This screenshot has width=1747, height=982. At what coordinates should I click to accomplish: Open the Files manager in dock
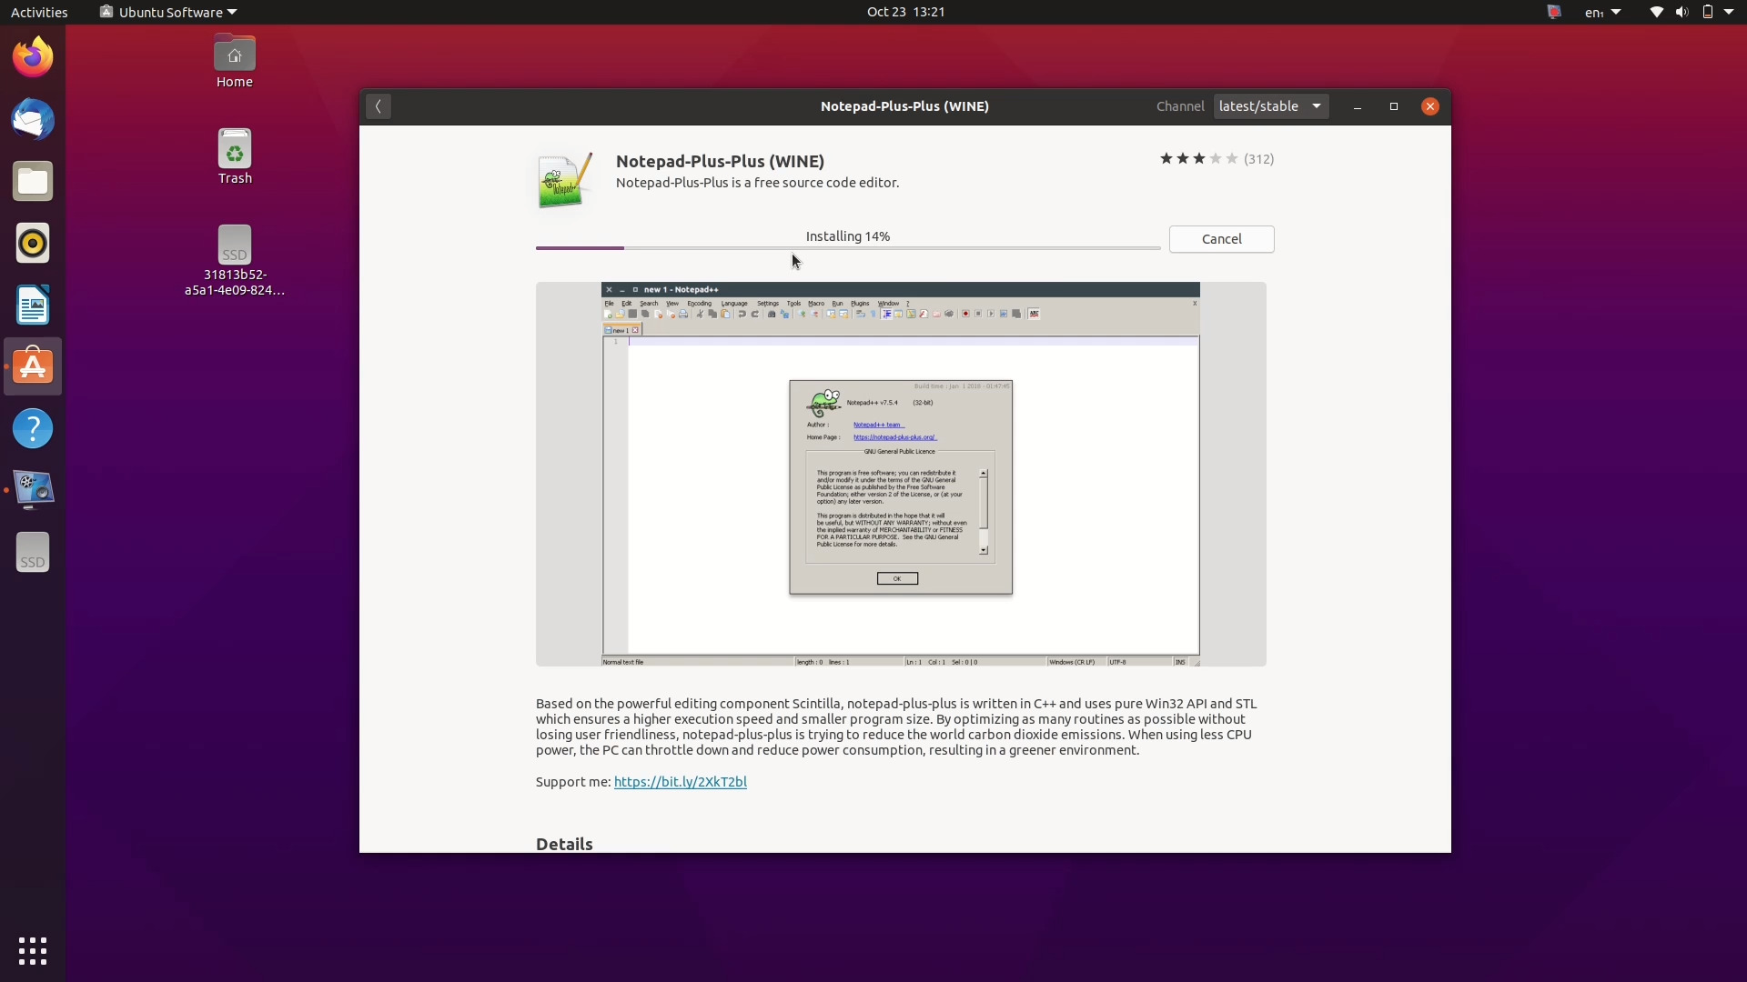coord(33,182)
